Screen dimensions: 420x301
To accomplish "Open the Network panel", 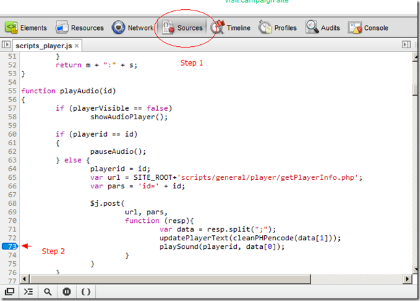I will click(132, 27).
